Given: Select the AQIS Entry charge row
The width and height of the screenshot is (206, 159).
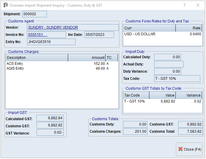Looking at the screenshot, I should pyautogui.click(x=60, y=68).
